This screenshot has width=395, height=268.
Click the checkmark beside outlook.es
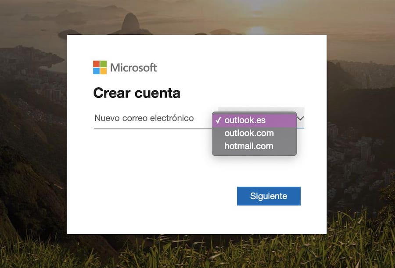tap(218, 120)
